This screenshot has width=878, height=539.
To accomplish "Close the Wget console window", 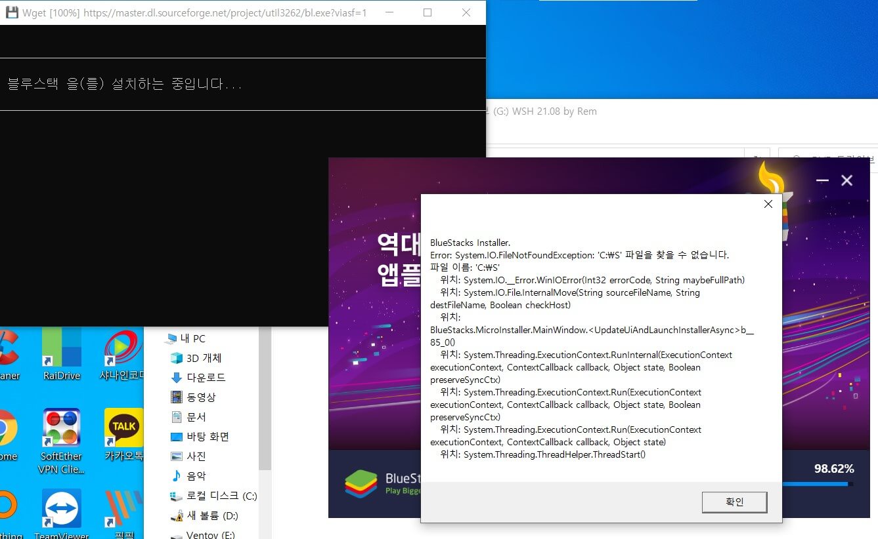I will click(466, 12).
